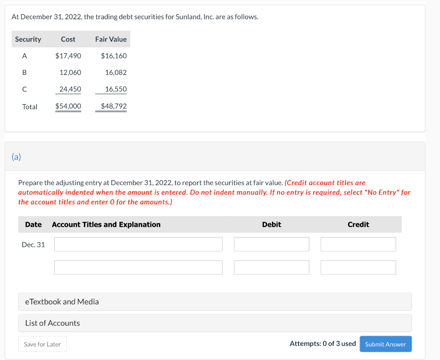The height and width of the screenshot is (360, 440).
Task: Click the Dec. 31 date label
Action: (34, 245)
